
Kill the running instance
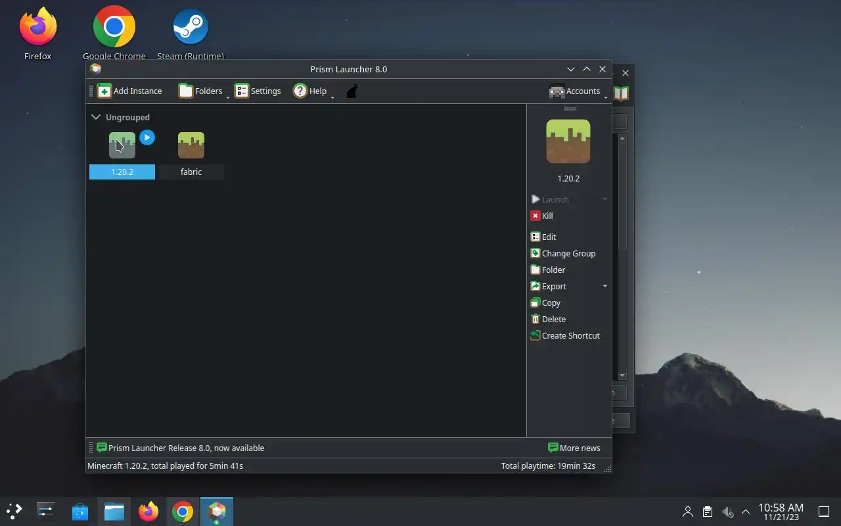542,216
